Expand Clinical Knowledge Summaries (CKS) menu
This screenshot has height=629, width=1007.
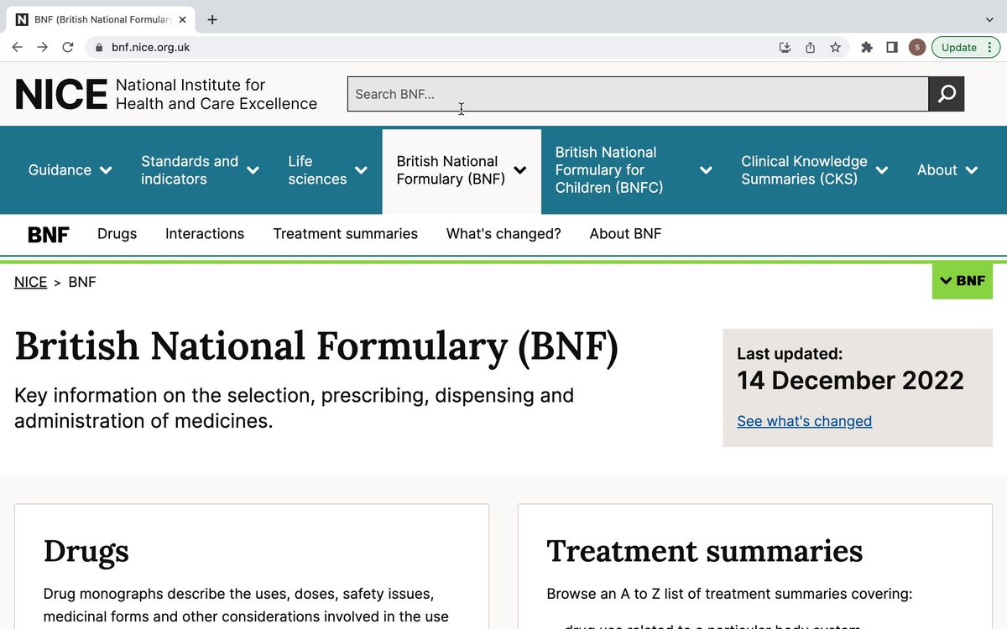pyautogui.click(x=815, y=170)
